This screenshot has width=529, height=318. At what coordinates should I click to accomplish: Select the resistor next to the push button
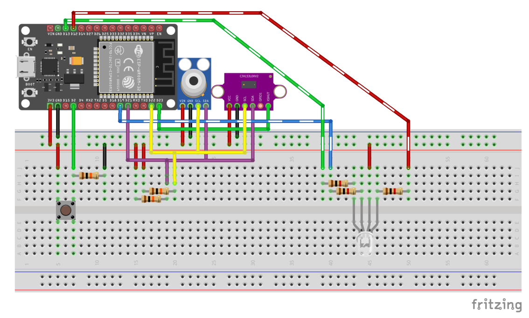point(89,176)
